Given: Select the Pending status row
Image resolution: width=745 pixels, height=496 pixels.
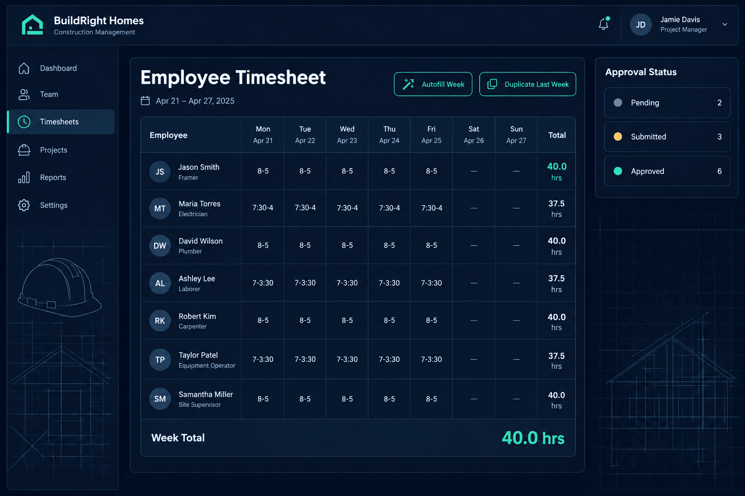Looking at the screenshot, I should click(x=667, y=103).
